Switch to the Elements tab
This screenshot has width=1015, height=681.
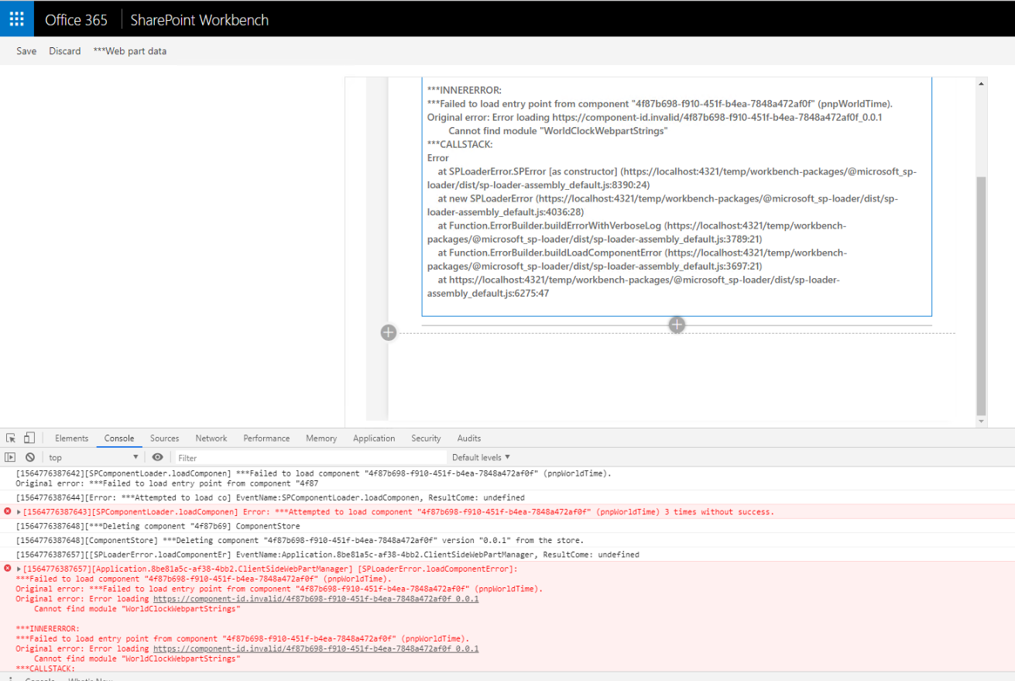72,439
